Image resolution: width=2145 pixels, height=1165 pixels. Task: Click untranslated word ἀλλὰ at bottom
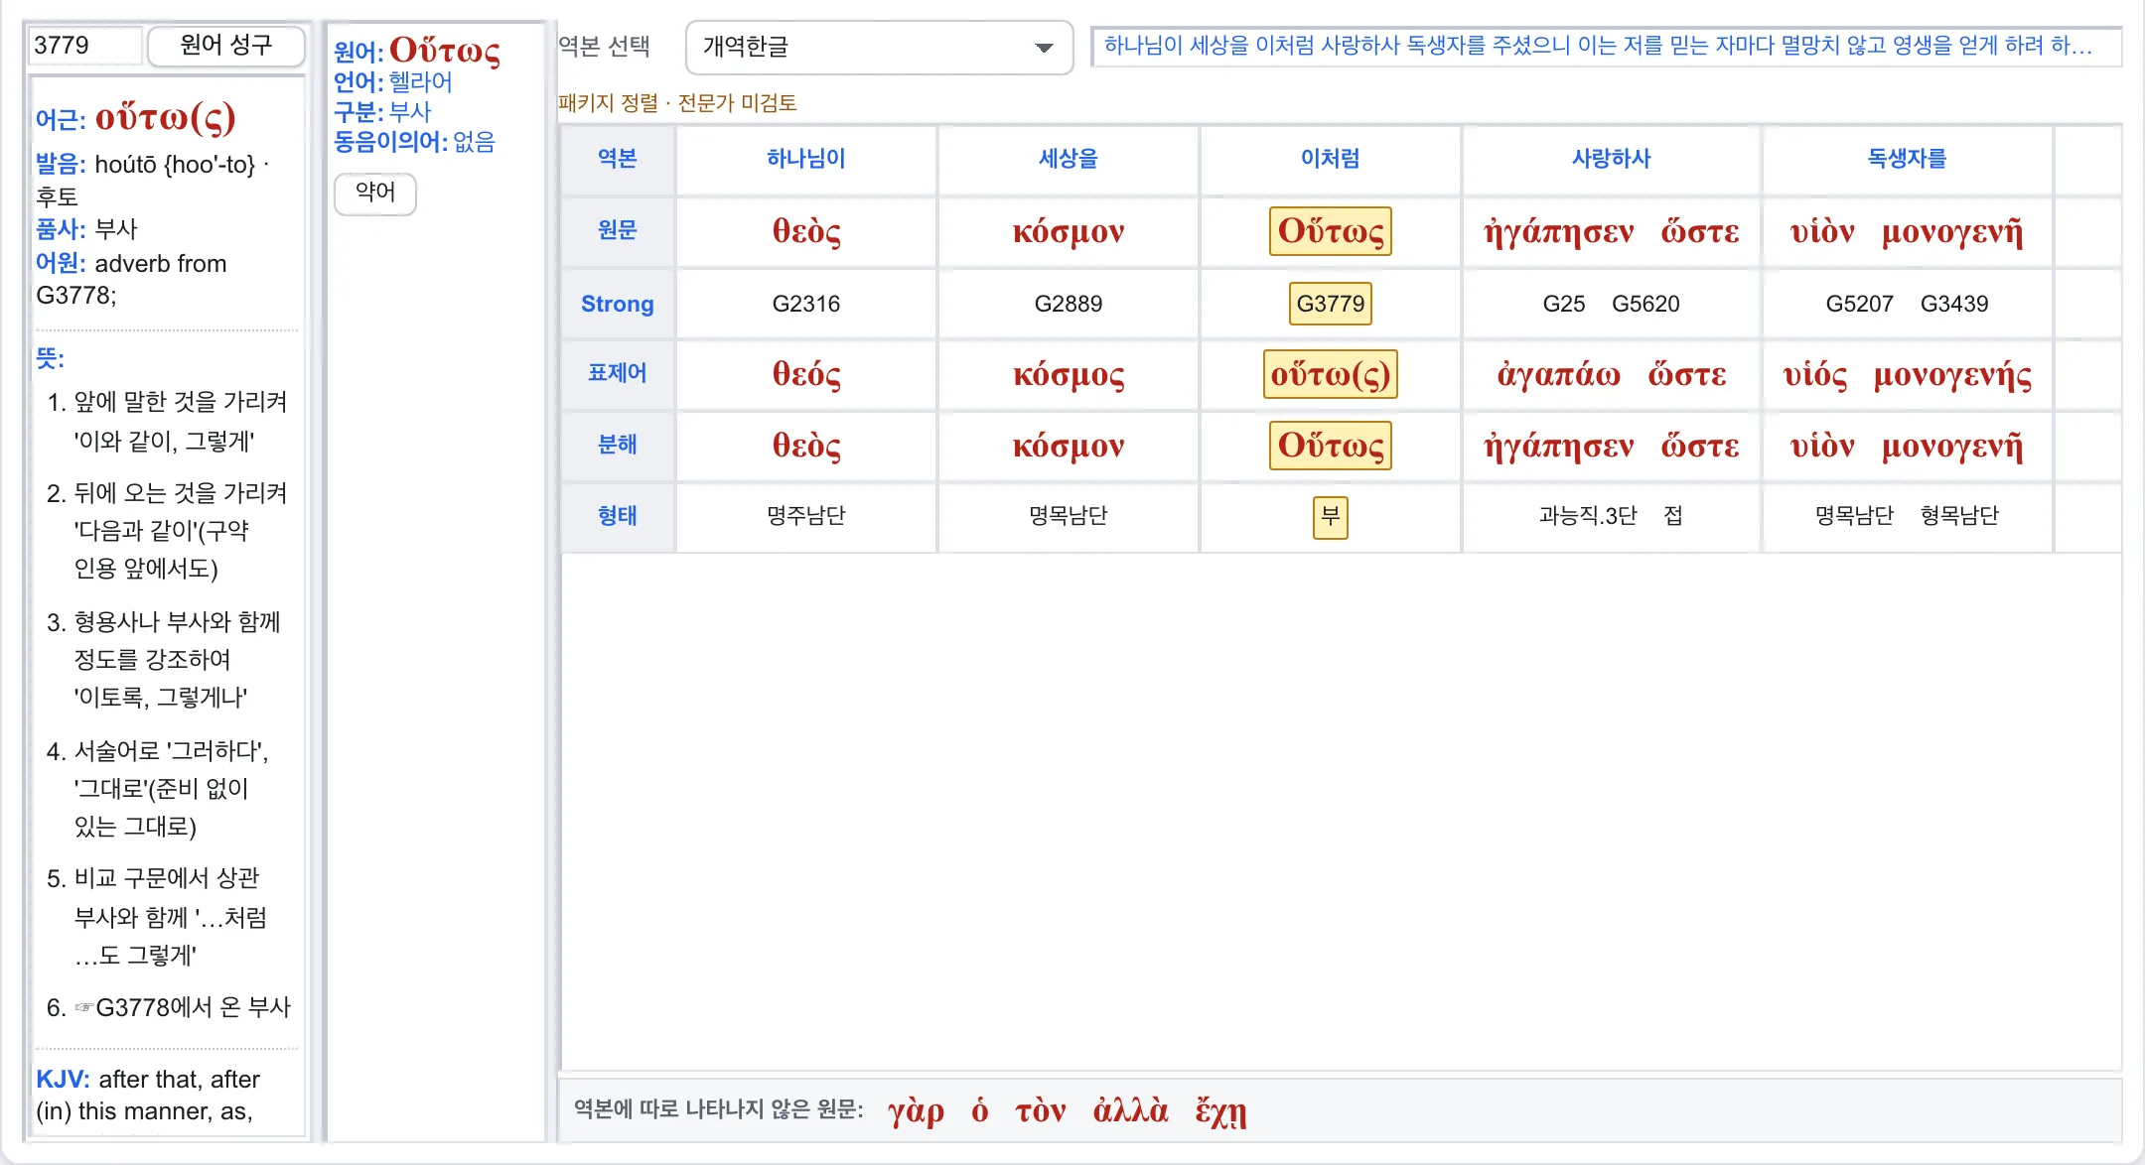click(1130, 1110)
